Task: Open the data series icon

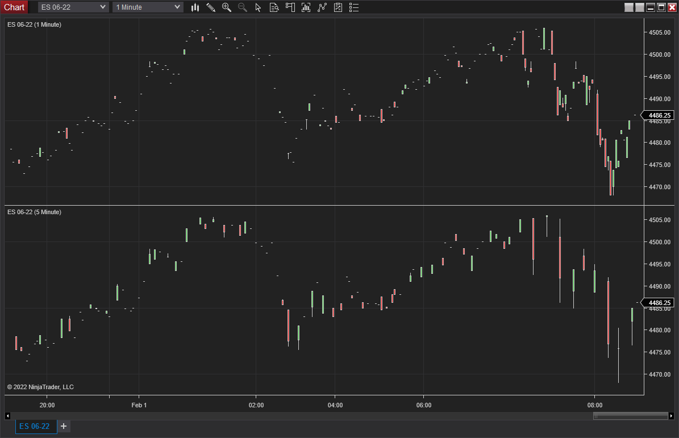Action: click(x=306, y=7)
